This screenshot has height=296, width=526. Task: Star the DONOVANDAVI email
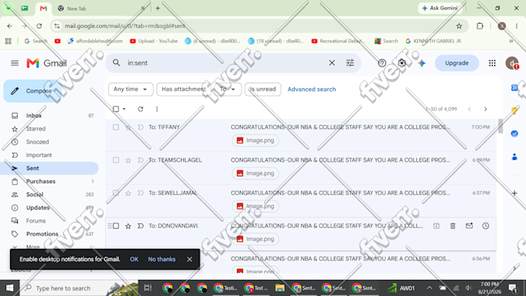click(x=128, y=226)
